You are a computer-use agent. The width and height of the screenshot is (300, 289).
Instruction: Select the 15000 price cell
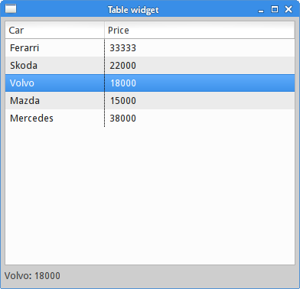click(x=200, y=101)
